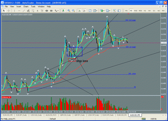Open the Charts menu
168x121 pixels.
coord(26,6)
